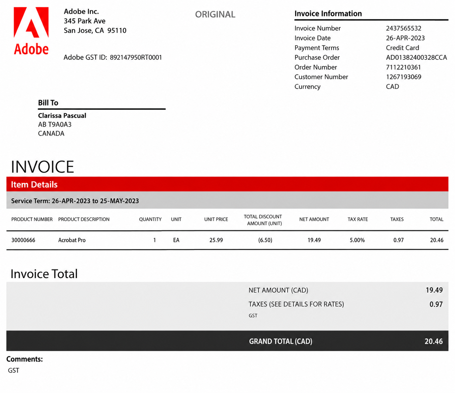Click the TAXES column header

pos(397,219)
